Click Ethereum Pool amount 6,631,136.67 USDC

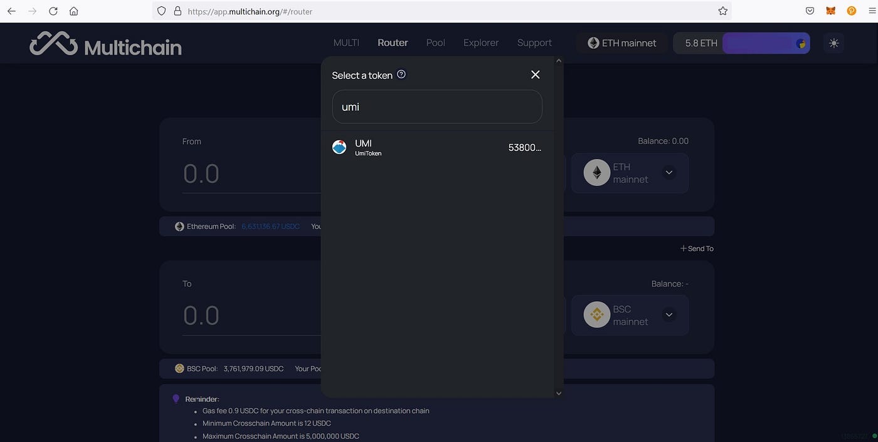[x=270, y=227]
